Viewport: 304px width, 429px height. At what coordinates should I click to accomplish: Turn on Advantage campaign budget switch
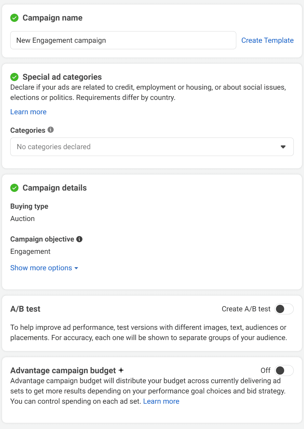[284, 370]
